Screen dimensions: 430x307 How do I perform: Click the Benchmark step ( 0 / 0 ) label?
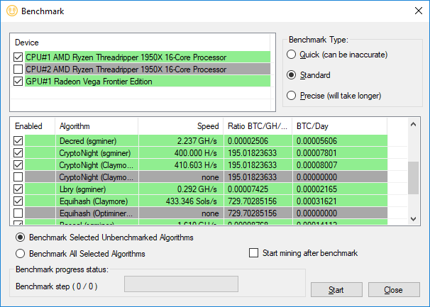pyautogui.click(x=57, y=286)
